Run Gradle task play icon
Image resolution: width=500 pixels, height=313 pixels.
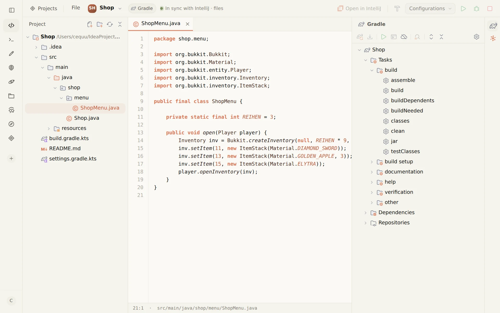[383, 37]
